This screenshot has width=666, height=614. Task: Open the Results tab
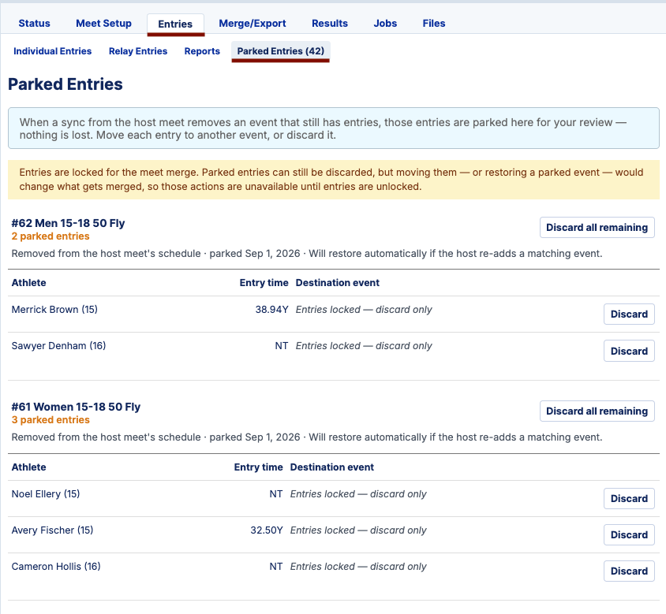point(330,24)
